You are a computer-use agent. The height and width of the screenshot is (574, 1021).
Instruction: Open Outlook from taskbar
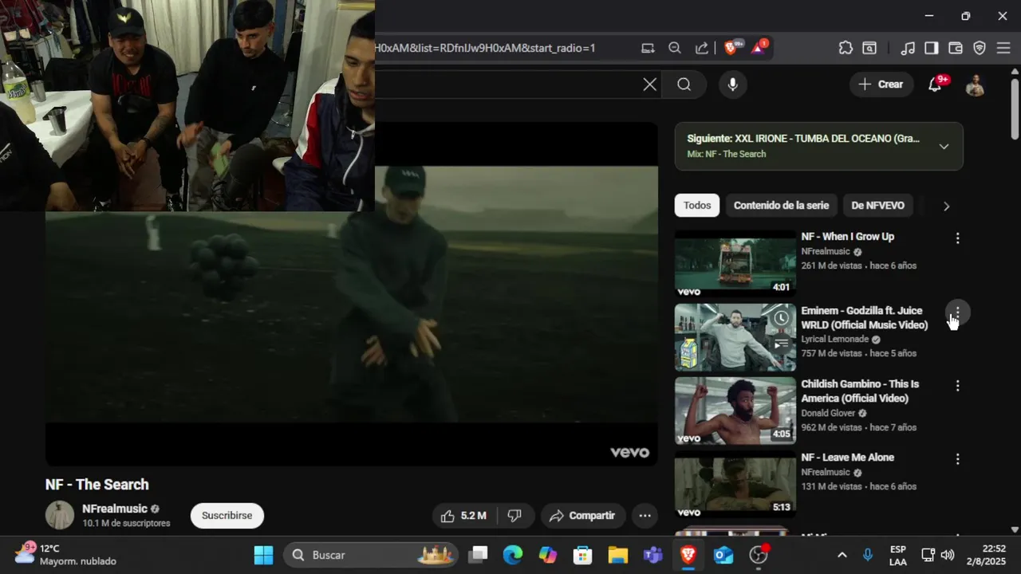[x=723, y=555]
